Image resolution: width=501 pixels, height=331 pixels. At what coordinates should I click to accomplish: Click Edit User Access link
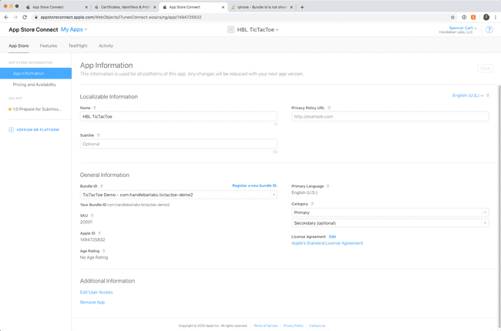coord(96,293)
